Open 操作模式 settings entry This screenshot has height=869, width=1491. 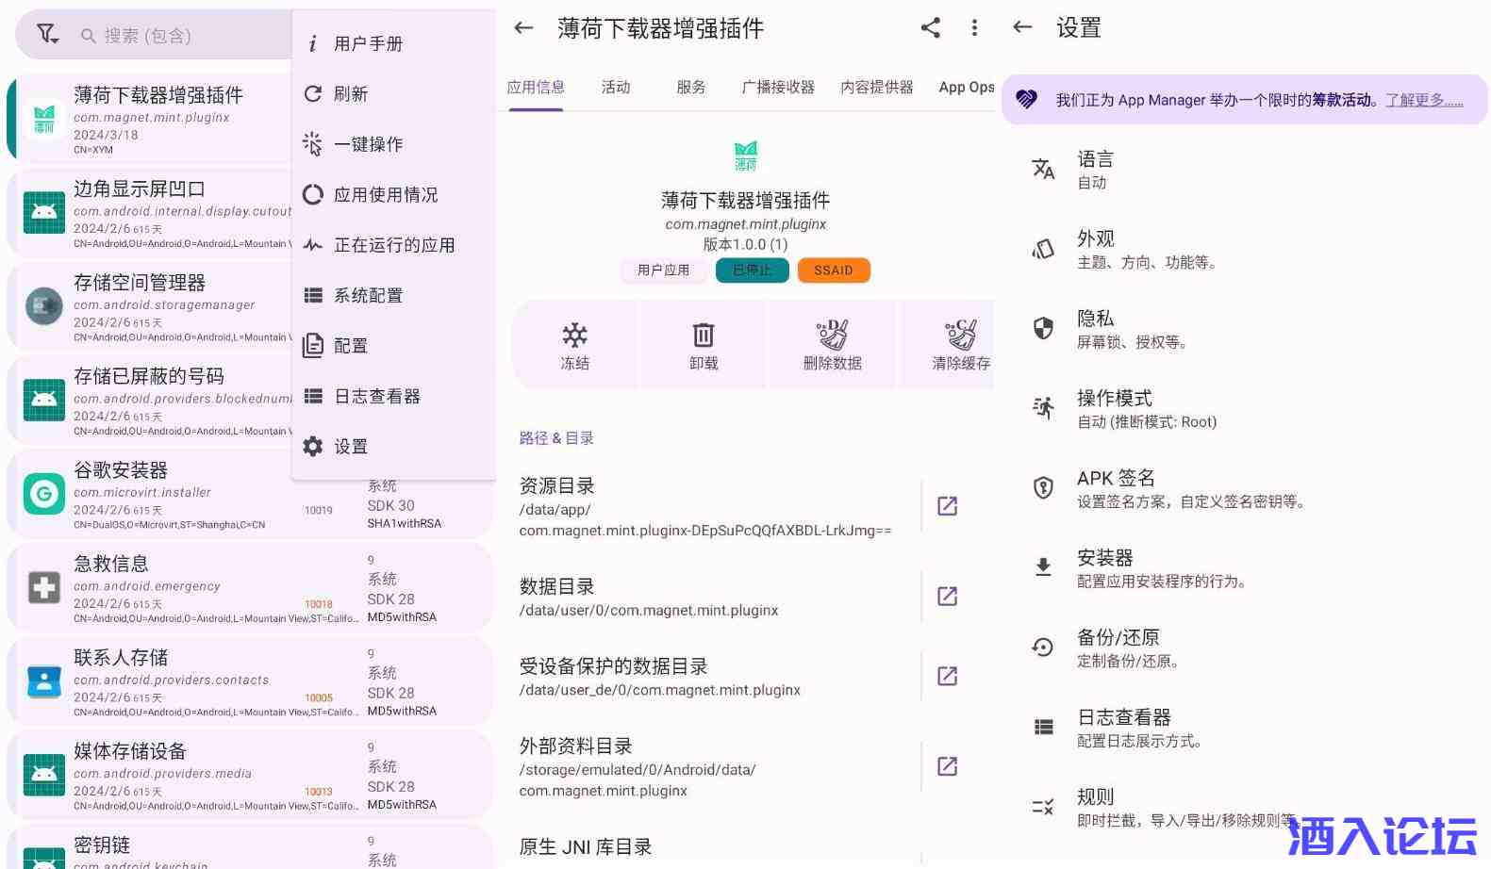tap(1146, 409)
